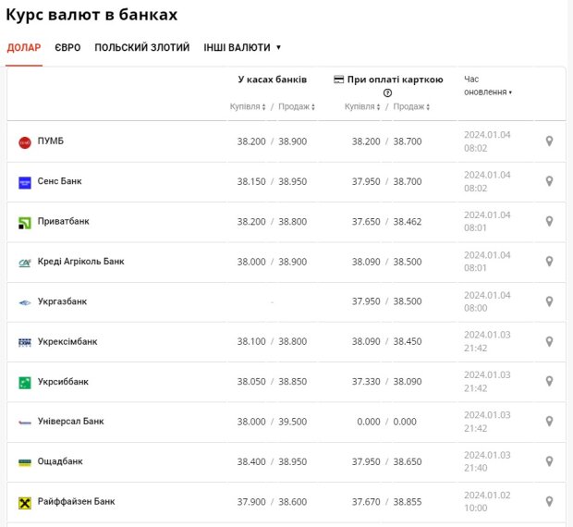Open Укрексімбанк map pin icon
The height and width of the screenshot is (527, 573).
pyautogui.click(x=549, y=342)
